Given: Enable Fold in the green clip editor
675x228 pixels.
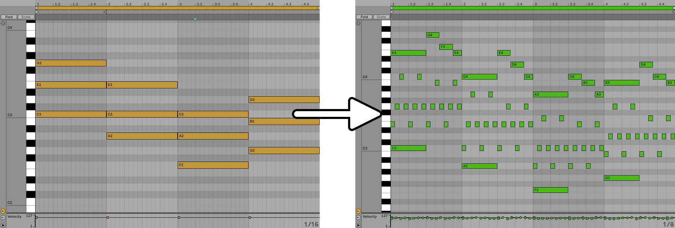Looking at the screenshot, I should (364, 17).
